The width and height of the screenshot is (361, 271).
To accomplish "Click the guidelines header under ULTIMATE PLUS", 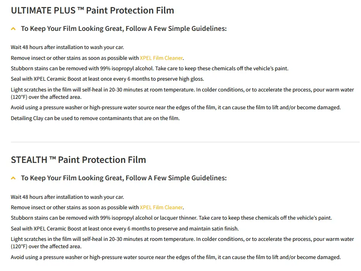I will [x=123, y=29].
